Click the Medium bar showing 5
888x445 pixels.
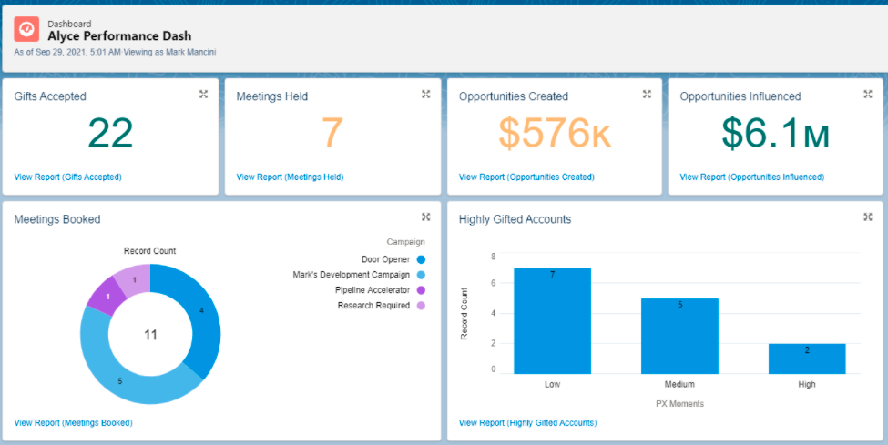pos(679,337)
